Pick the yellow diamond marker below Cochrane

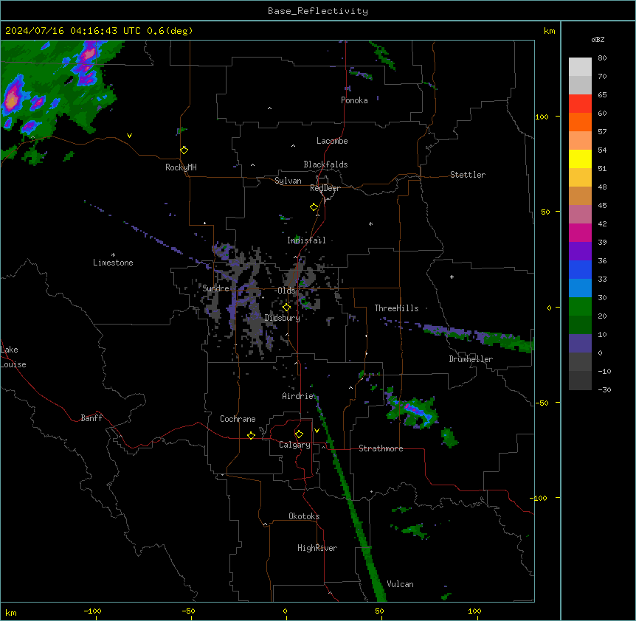[251, 435]
